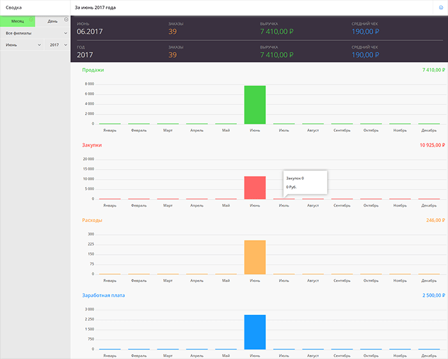The height and width of the screenshot is (359, 448).
Task: Click the "Заработная плата" chart title
Action: [x=103, y=295]
